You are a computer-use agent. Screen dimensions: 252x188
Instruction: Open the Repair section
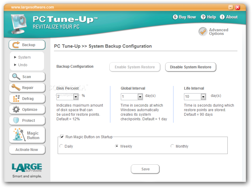[x=27, y=88]
